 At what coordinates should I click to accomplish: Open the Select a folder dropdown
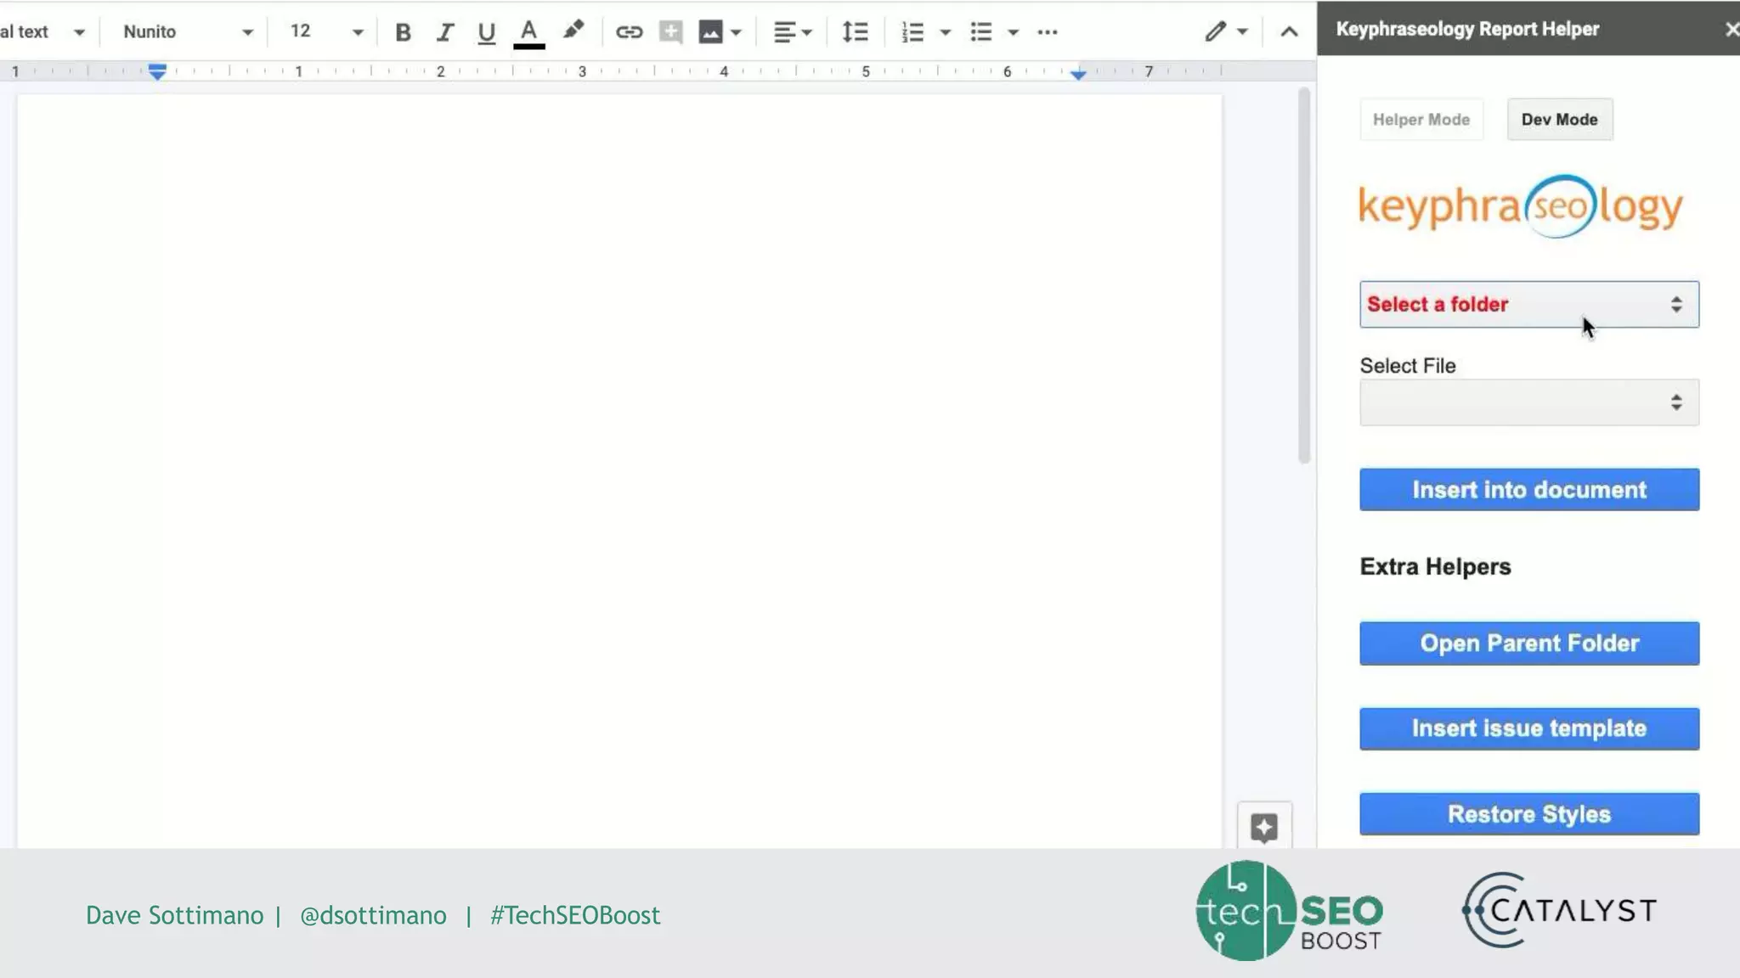1528,305
